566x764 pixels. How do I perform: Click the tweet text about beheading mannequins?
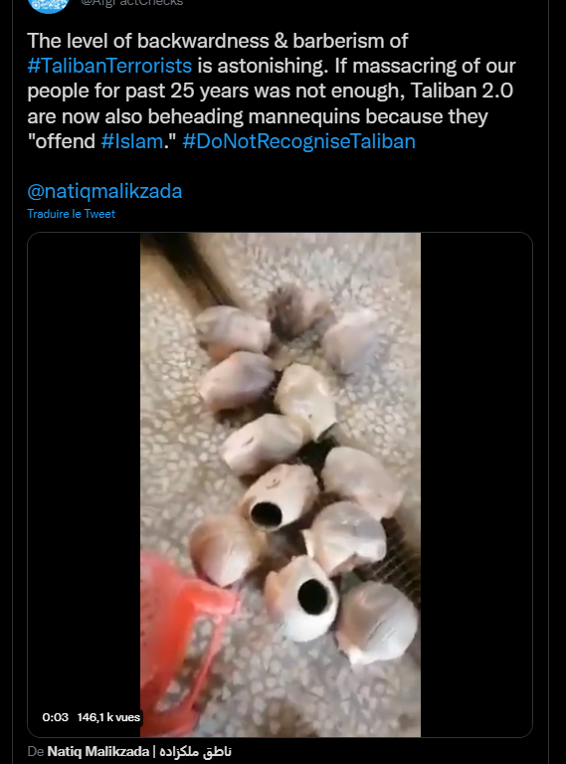tap(272, 92)
